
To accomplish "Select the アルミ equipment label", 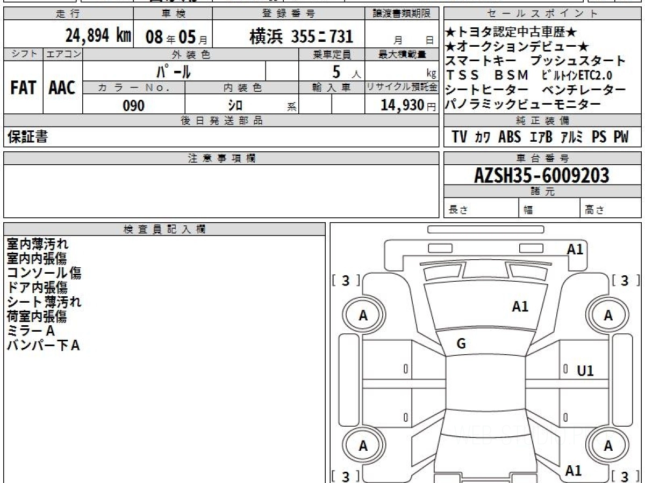I will (x=572, y=137).
